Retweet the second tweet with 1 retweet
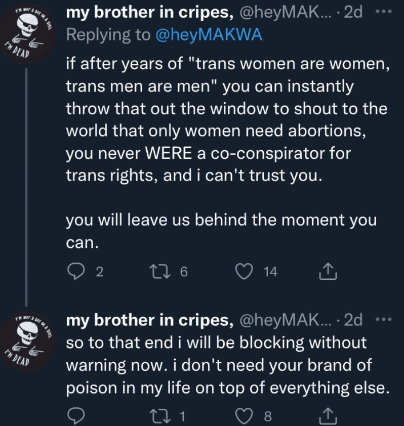The image size is (404, 426). click(160, 416)
